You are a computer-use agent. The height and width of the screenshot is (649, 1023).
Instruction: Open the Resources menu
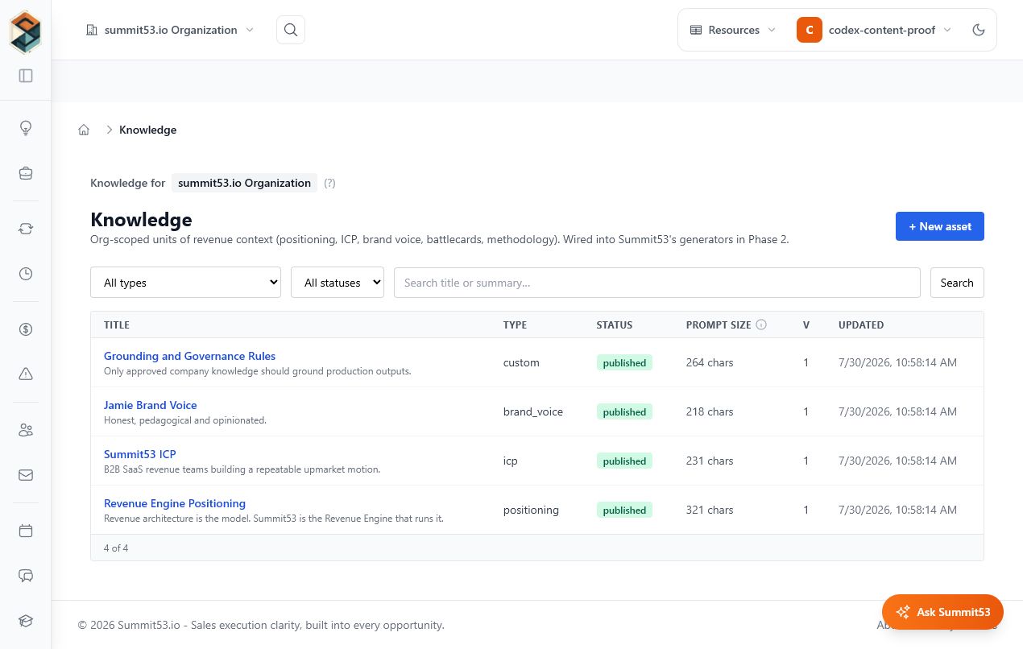pos(733,30)
